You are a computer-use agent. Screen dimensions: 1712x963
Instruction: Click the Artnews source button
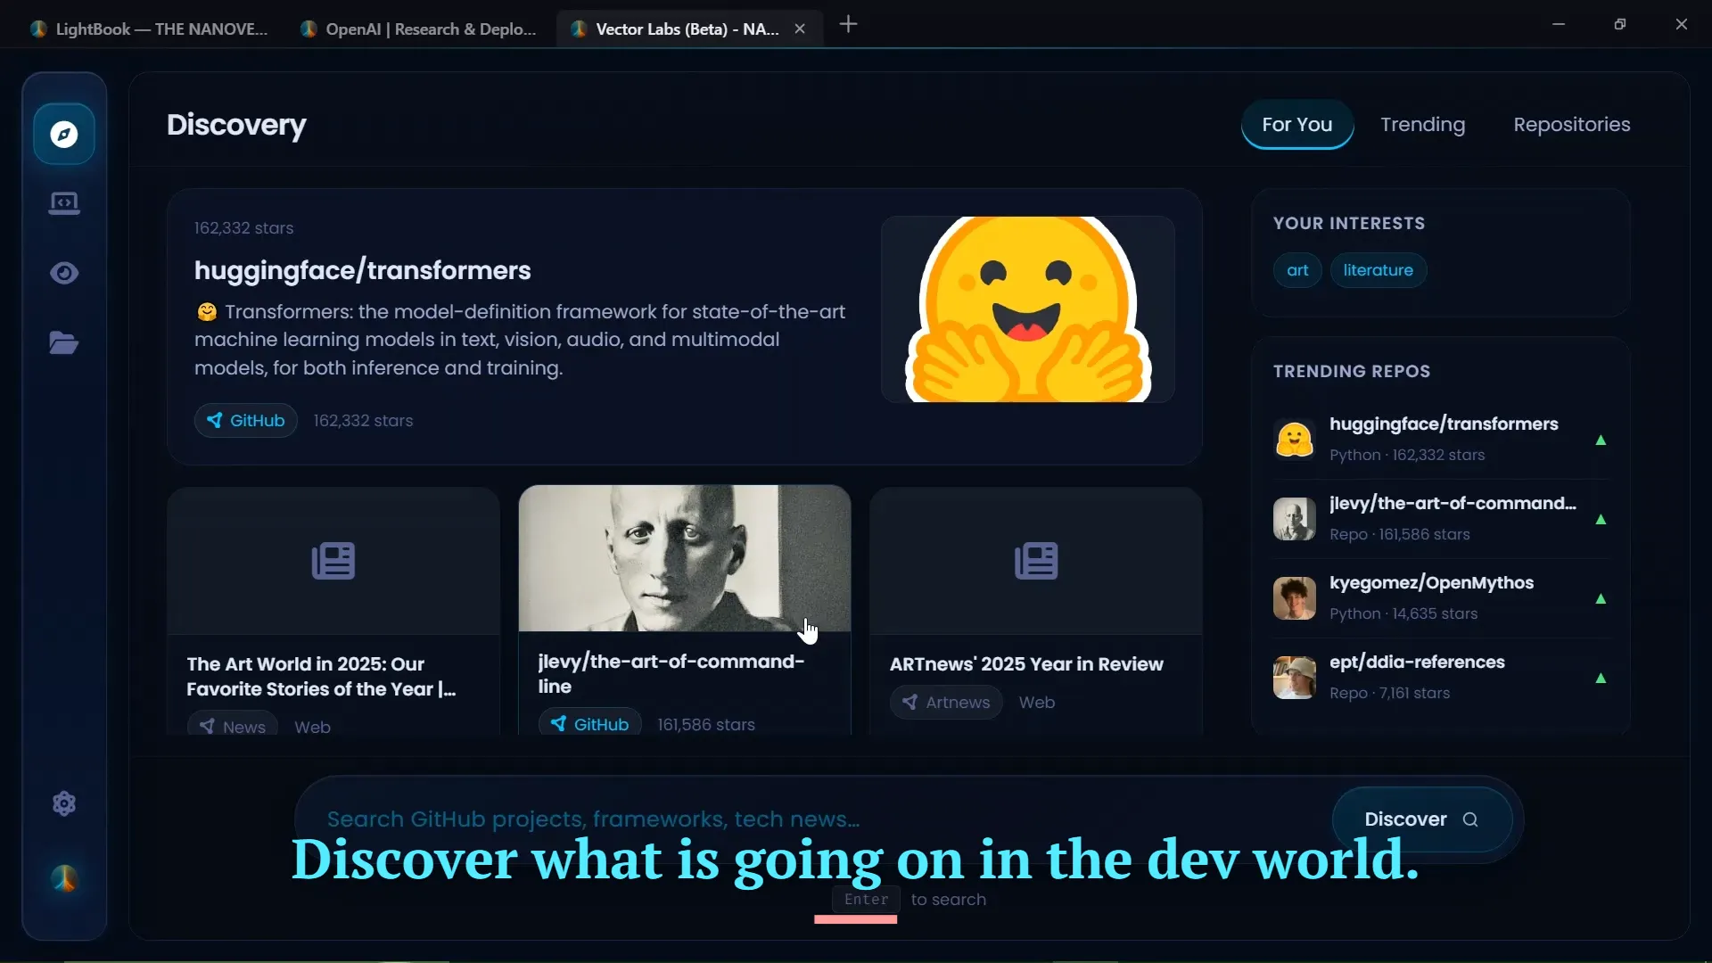pyautogui.click(x=946, y=703)
